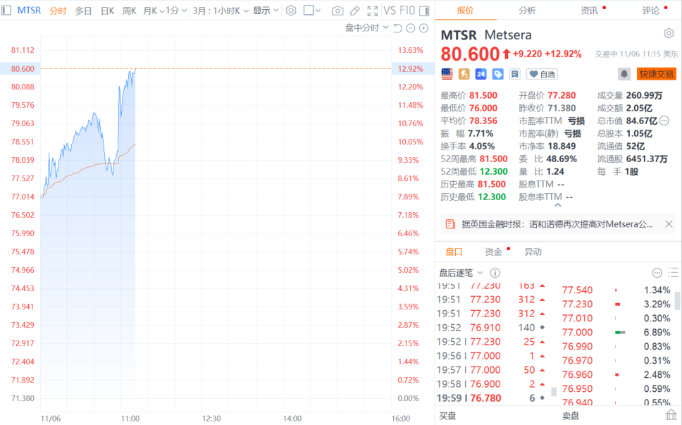Open the layout square dropdown

(x=312, y=11)
